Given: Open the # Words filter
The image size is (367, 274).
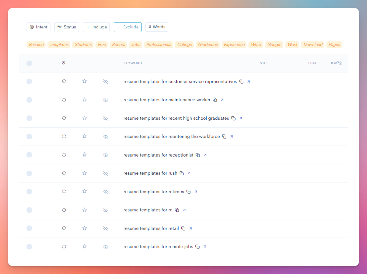Looking at the screenshot, I should pos(157,27).
